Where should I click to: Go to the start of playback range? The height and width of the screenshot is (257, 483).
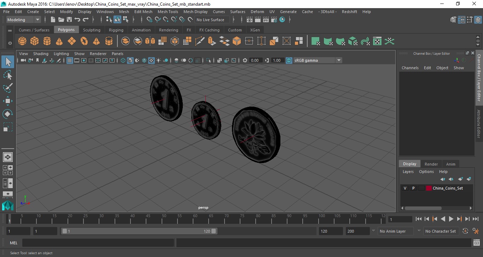point(419,219)
